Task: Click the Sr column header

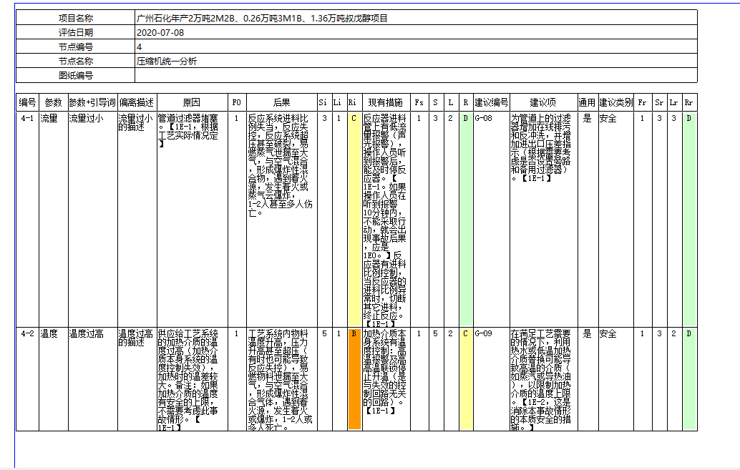Action: pyautogui.click(x=660, y=102)
